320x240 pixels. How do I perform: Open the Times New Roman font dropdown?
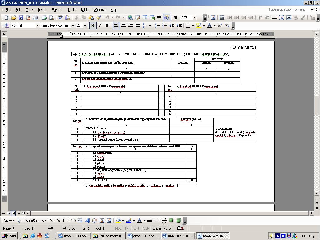pos(72,26)
